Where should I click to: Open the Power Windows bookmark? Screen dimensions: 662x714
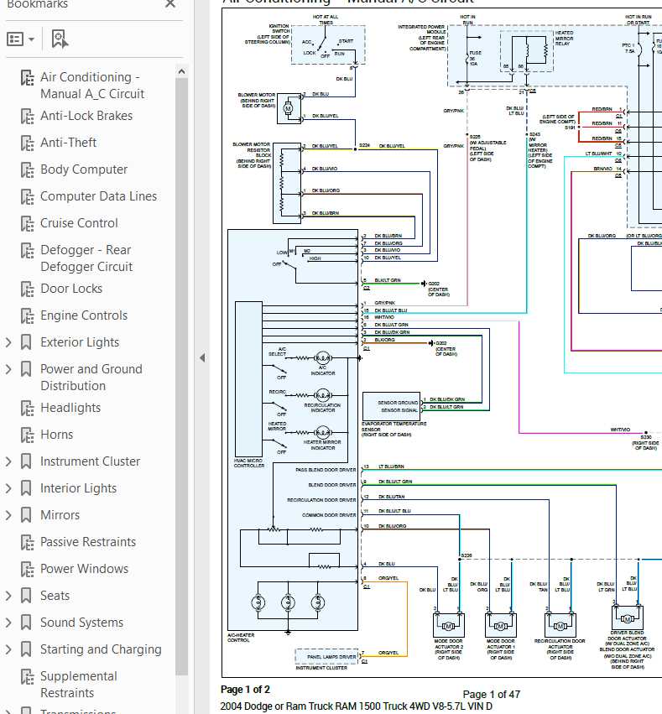point(84,569)
